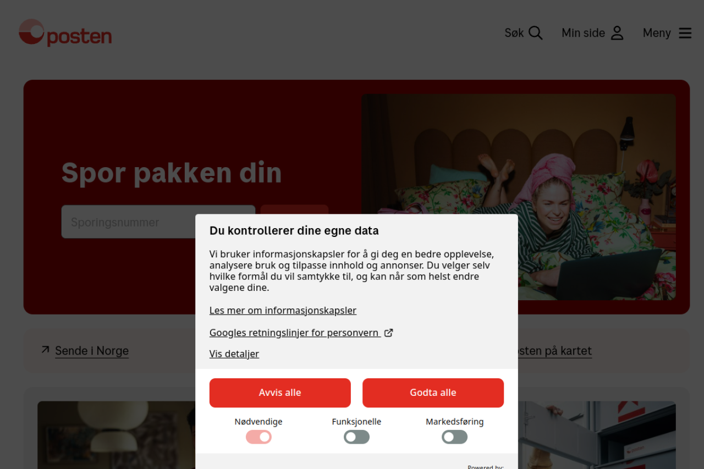
Task: Click the lamp photo card thumbnail
Action: [117, 435]
